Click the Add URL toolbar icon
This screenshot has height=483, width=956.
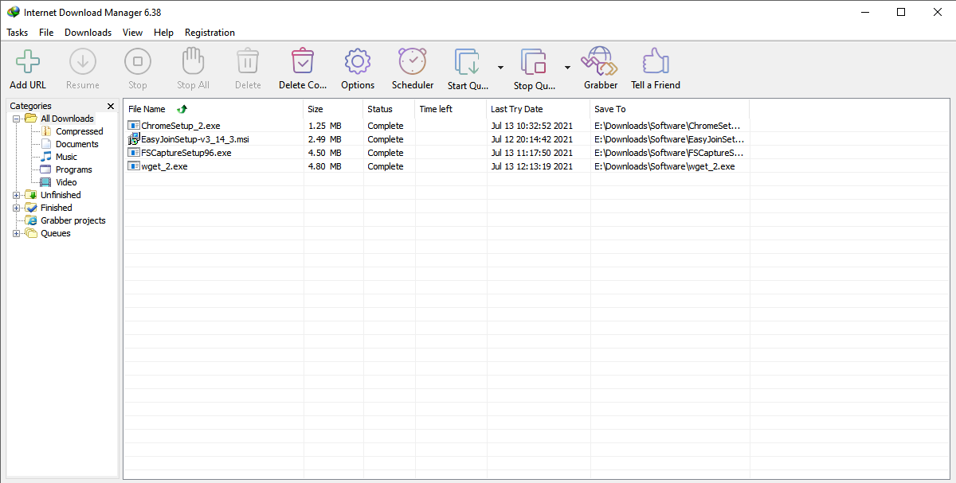click(x=28, y=62)
